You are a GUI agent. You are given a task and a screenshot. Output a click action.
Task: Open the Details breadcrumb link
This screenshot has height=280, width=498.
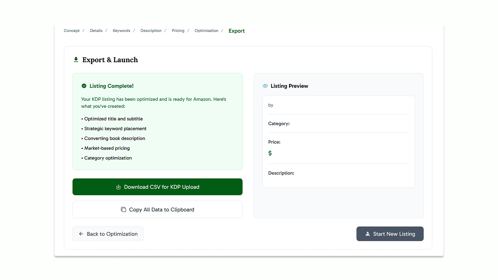tap(96, 30)
